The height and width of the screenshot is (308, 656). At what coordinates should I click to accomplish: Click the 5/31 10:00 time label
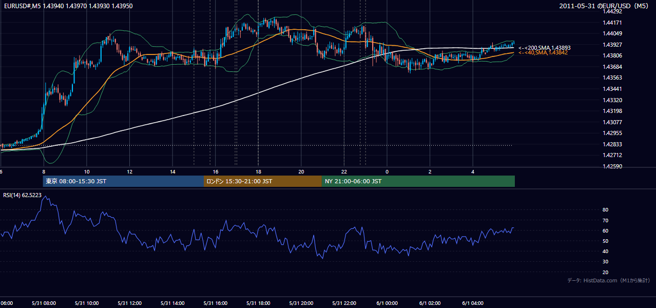coord(86,303)
